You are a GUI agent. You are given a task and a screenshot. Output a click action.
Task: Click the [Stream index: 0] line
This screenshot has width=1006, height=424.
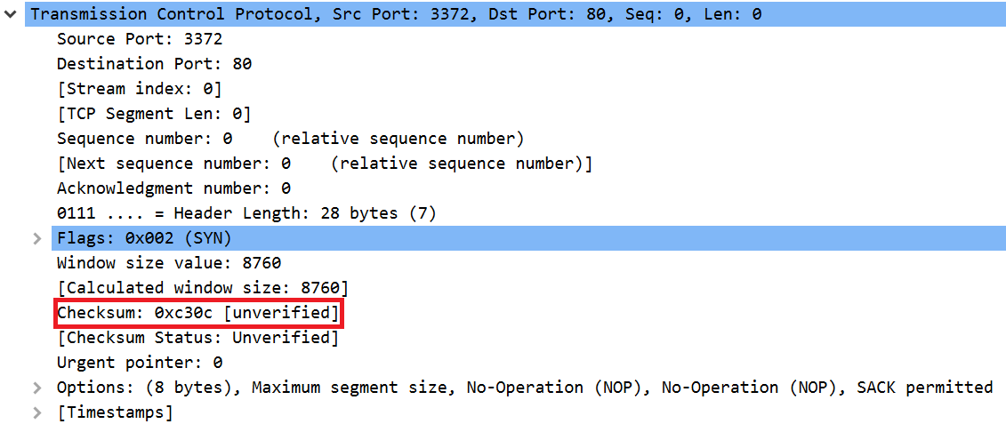139,89
